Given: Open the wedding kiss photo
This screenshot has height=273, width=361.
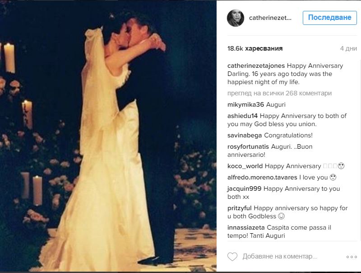Looking at the screenshot, I should coord(108,136).
